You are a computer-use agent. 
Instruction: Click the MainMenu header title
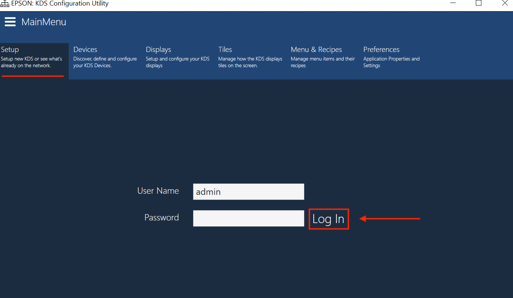coord(44,22)
